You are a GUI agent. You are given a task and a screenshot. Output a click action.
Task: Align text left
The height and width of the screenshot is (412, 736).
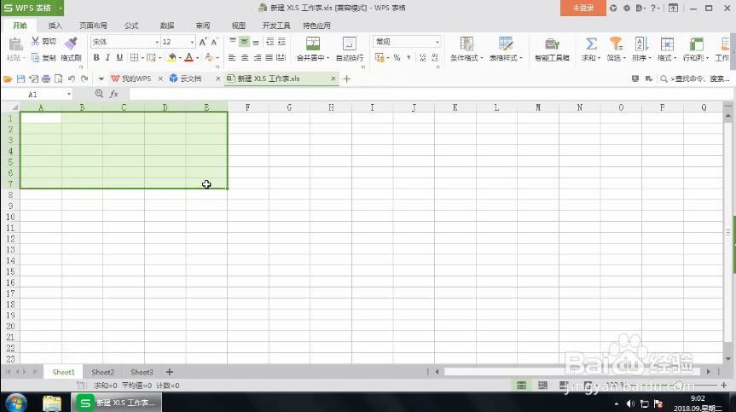pos(232,57)
